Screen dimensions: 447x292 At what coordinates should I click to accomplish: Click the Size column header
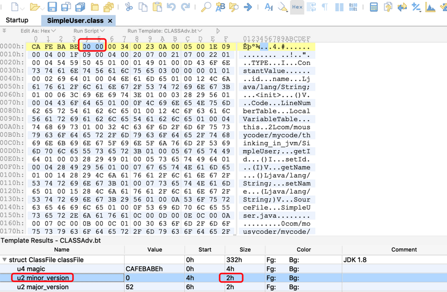245,250
